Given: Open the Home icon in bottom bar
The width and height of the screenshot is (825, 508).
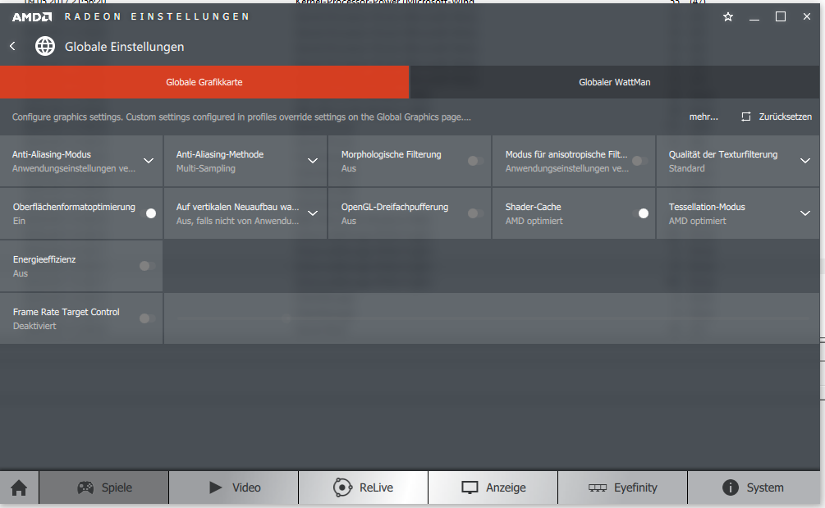Looking at the screenshot, I should 19,488.
